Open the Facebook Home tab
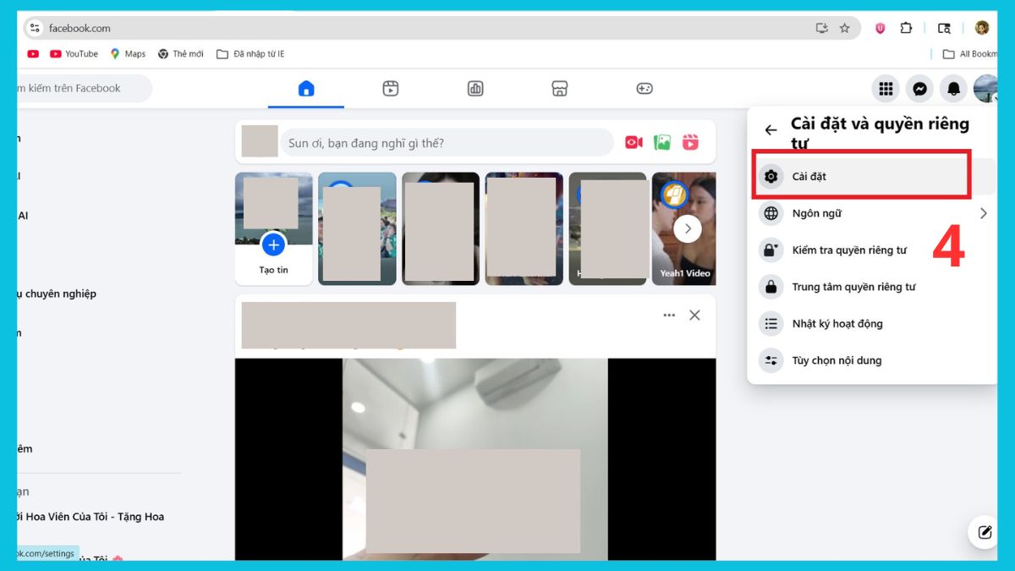The height and width of the screenshot is (571, 1015). pos(306,88)
